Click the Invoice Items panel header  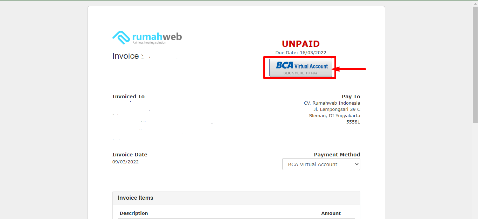(x=236, y=198)
